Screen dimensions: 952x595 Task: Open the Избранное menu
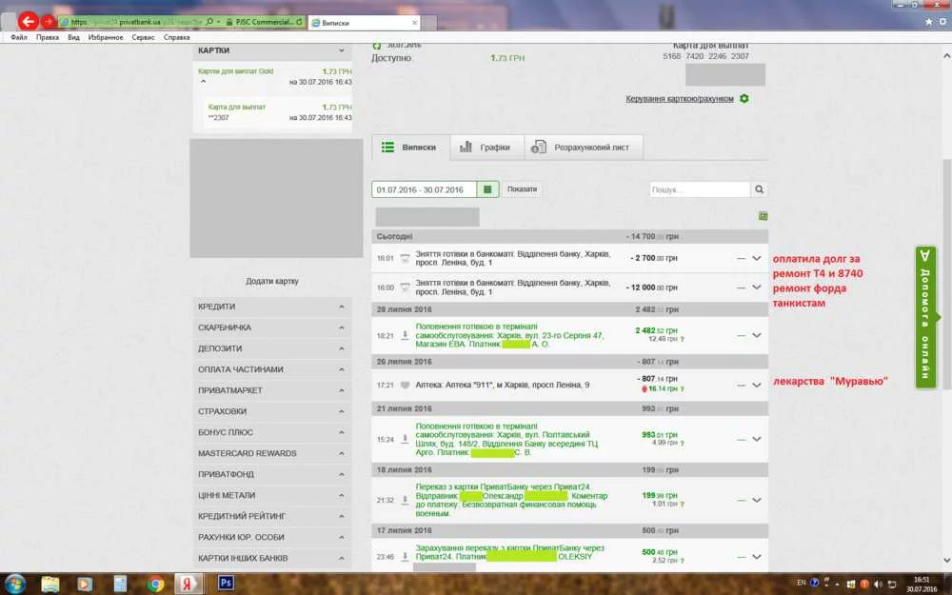(106, 37)
